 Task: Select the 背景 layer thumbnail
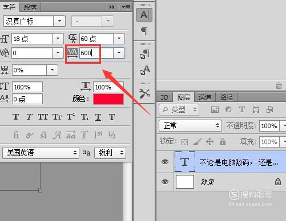[185, 182]
